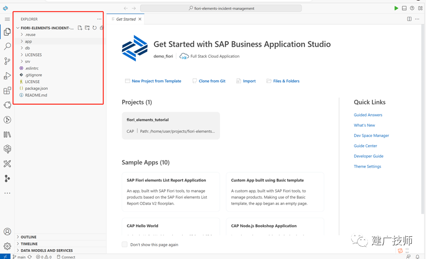
Task: Open the Manage gear icon
Action: tap(7, 246)
